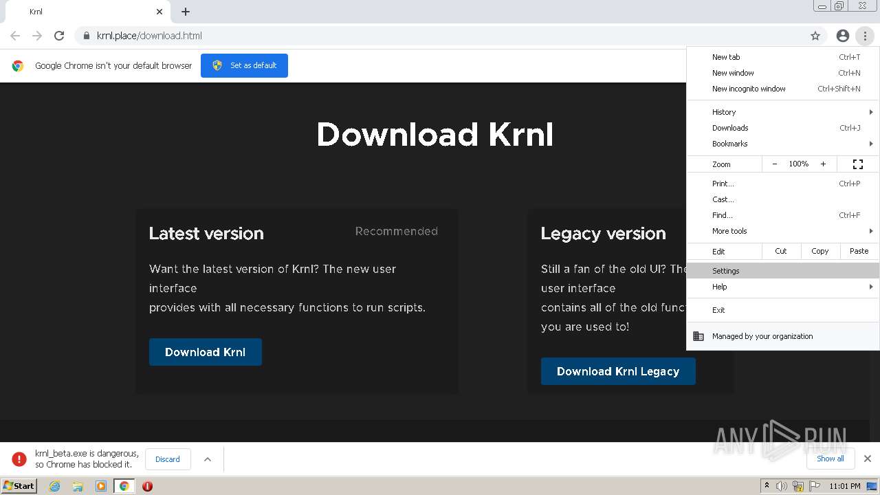Expand the More tools submenu
The height and width of the screenshot is (495, 880).
(783, 231)
